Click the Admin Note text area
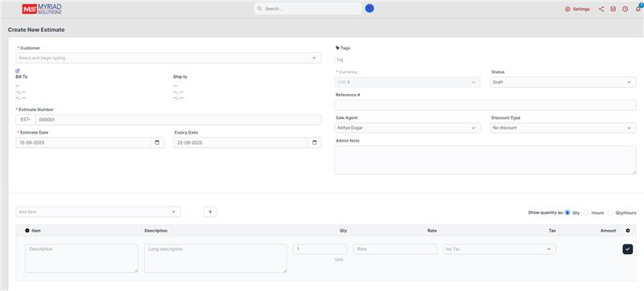This screenshot has height=291, width=644. (x=485, y=160)
